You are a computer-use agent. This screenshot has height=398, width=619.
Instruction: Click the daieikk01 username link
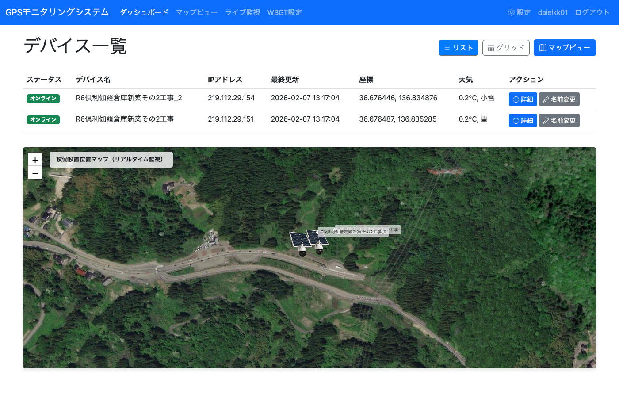tap(553, 12)
